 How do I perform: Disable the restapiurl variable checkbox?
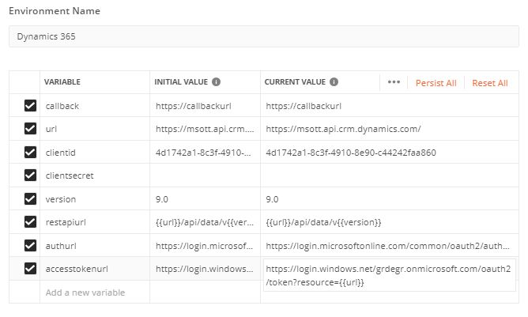pyautogui.click(x=30, y=221)
